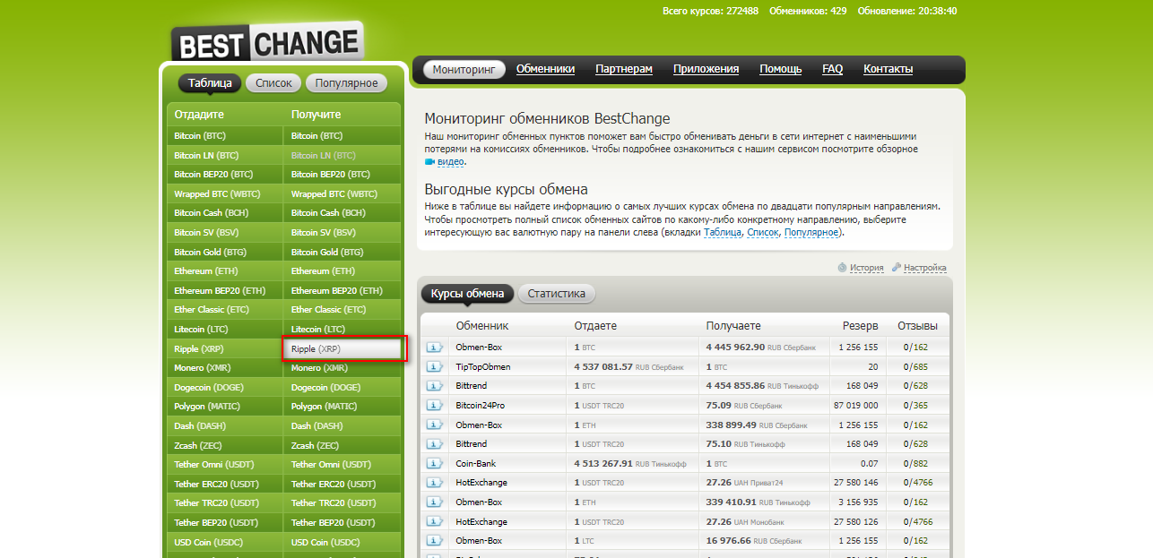Open the Курсы обмена tab

click(x=467, y=294)
